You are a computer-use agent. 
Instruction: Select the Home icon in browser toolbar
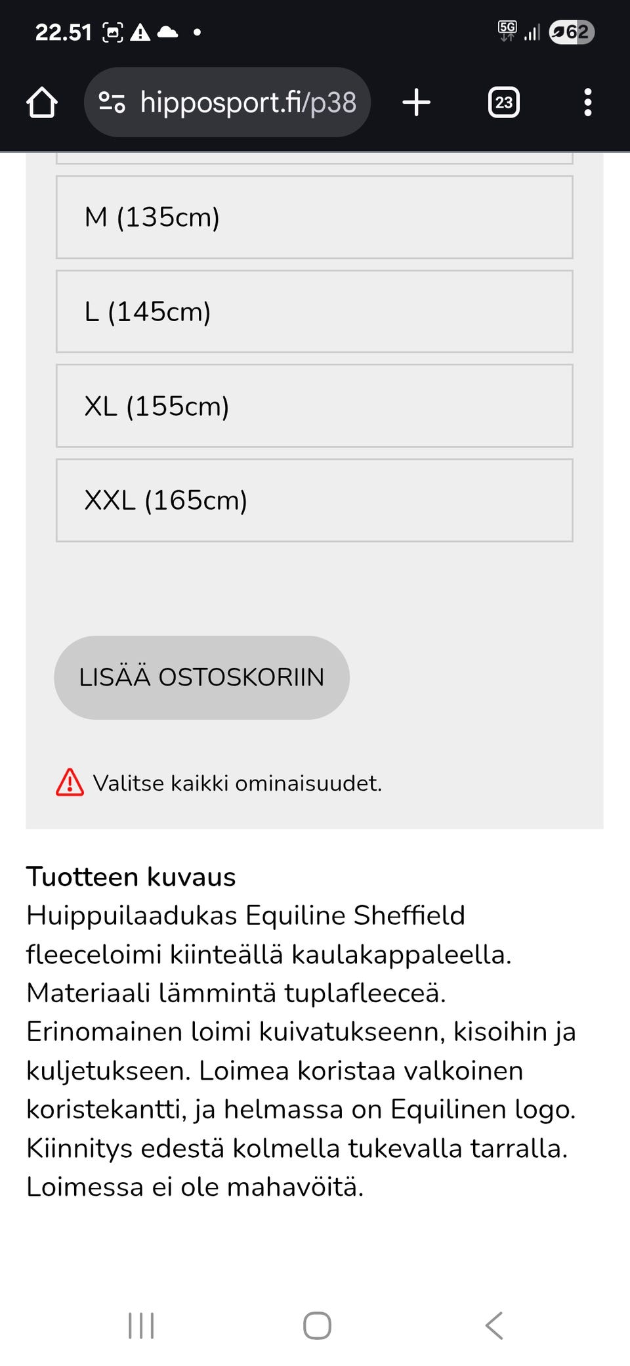42,102
